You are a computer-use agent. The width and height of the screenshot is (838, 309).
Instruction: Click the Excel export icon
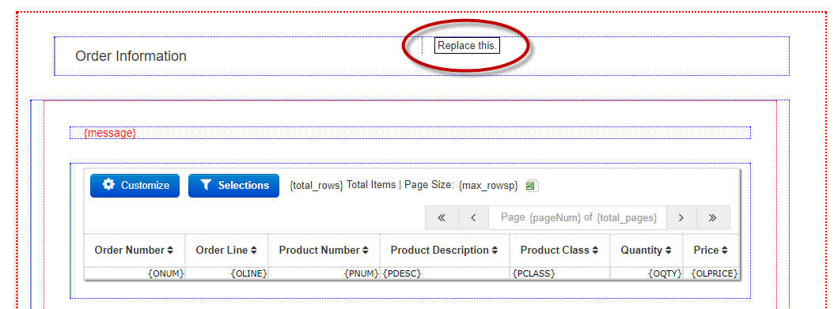[532, 186]
